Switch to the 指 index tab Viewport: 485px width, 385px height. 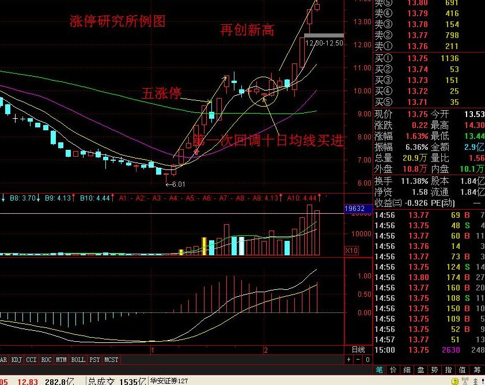[x=448, y=370]
